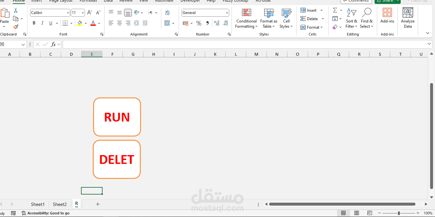Switch to Page Break Preview icon

(370, 213)
